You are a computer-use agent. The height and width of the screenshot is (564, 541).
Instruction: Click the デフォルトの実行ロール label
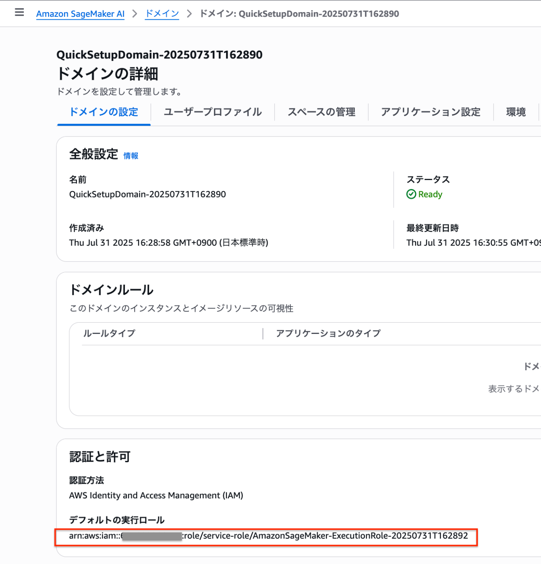(x=117, y=520)
